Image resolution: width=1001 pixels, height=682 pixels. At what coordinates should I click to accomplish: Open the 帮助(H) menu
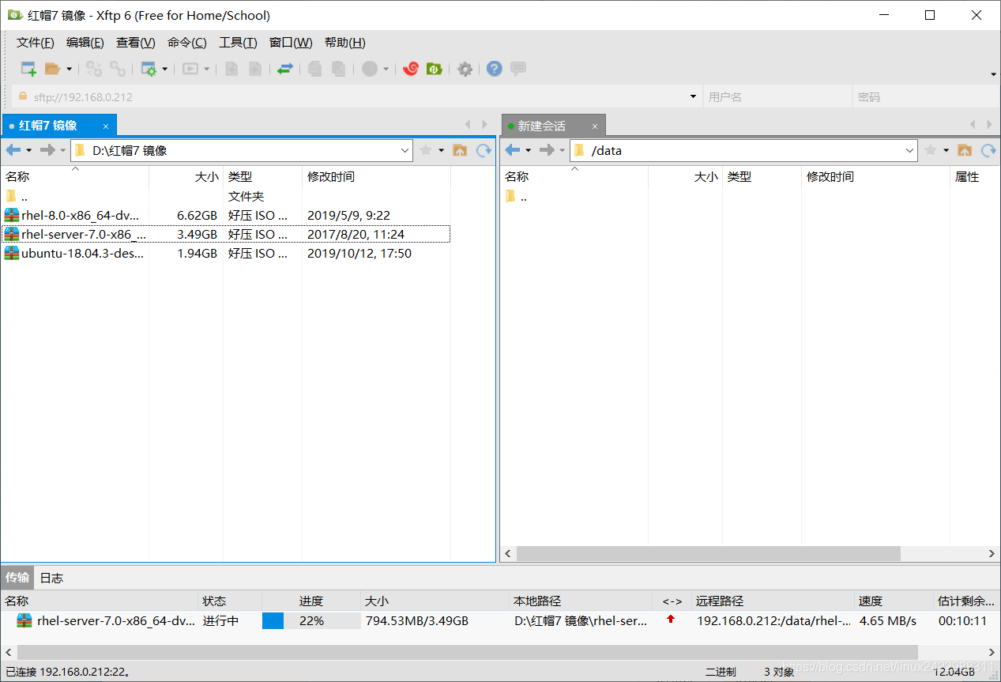345,43
